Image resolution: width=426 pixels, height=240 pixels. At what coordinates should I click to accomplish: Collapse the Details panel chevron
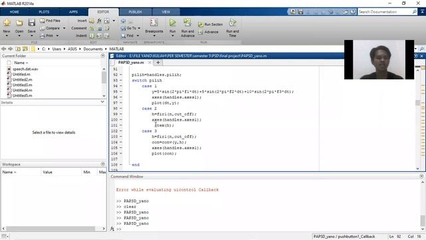pyautogui.click(x=103, y=102)
